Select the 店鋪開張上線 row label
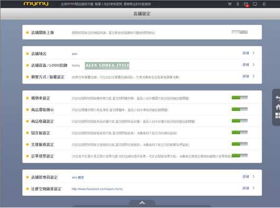 (42, 32)
